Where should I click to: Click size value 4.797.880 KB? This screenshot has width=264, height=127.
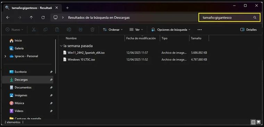pyautogui.click(x=199, y=60)
